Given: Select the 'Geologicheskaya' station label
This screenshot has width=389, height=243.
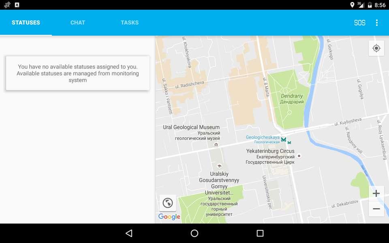Looking at the screenshot, I should (263, 137).
